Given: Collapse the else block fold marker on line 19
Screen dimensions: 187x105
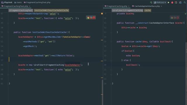Looking at the screenshot, I should tap(111, 60).
